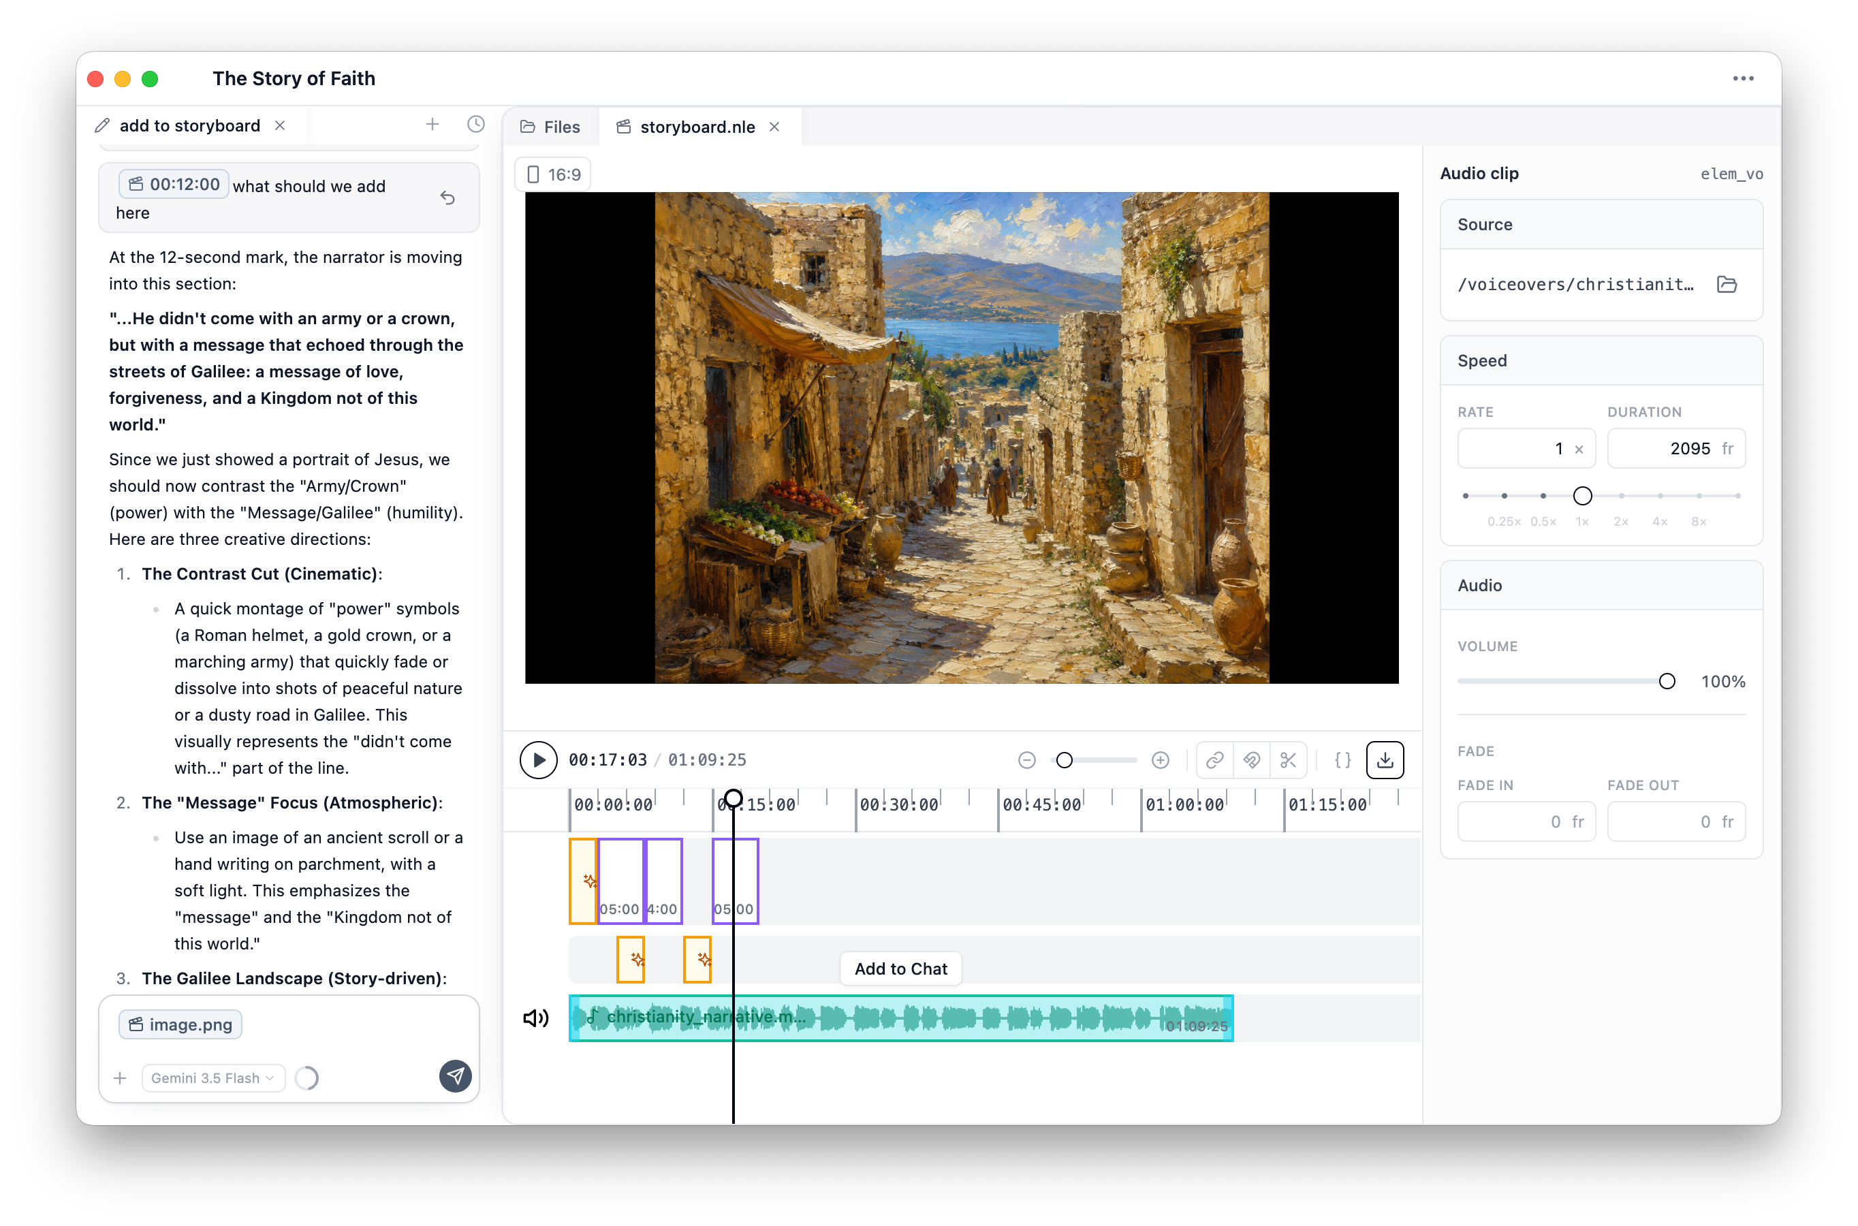The height and width of the screenshot is (1226, 1858).
Task: Click the playhead handle on the ruler
Action: pos(734,798)
